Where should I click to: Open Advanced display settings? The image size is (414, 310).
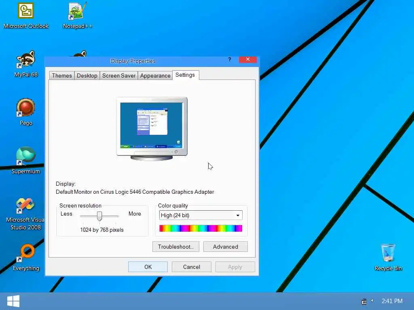coord(226,247)
